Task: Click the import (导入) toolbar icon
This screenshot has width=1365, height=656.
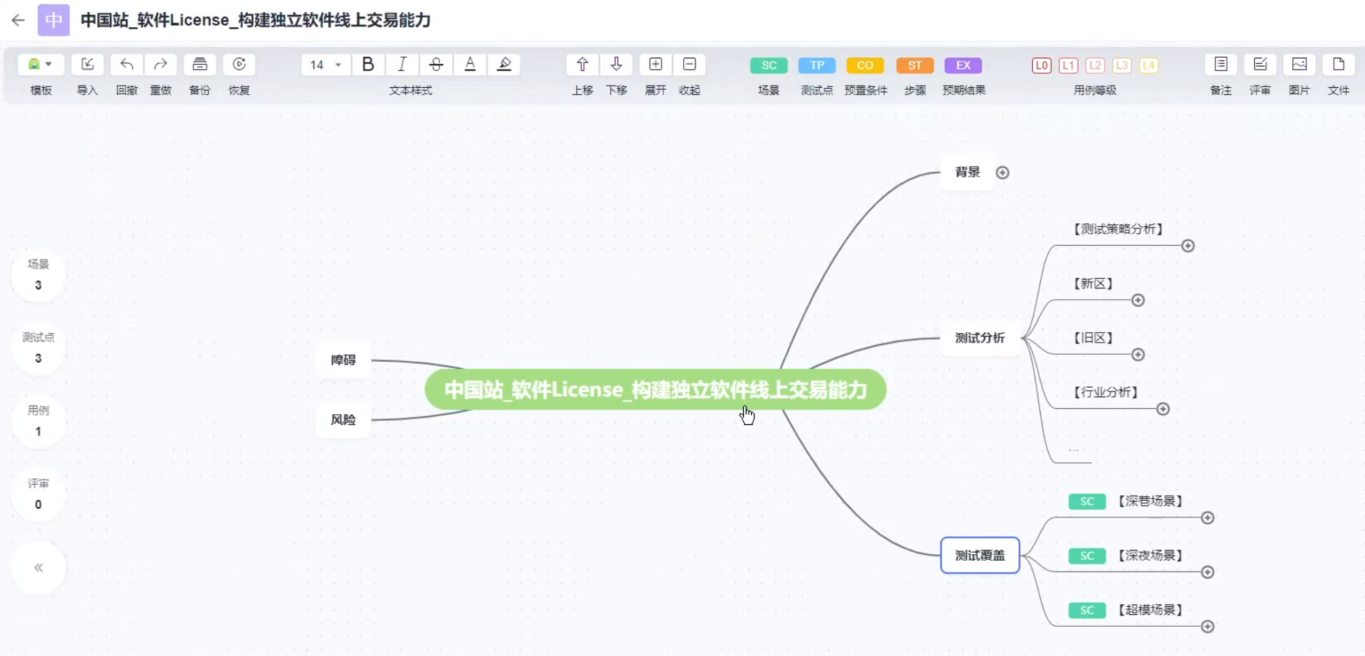Action: click(x=87, y=65)
